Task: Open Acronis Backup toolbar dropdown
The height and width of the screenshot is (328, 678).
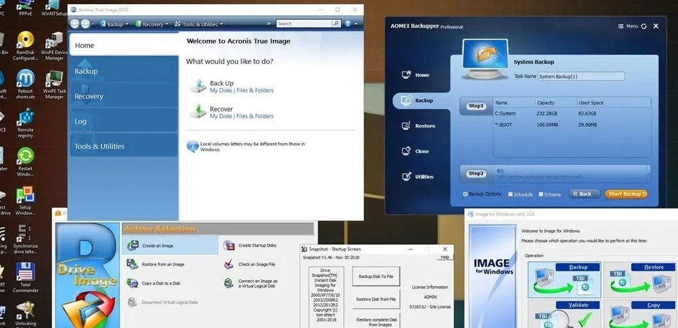Action: [114, 24]
